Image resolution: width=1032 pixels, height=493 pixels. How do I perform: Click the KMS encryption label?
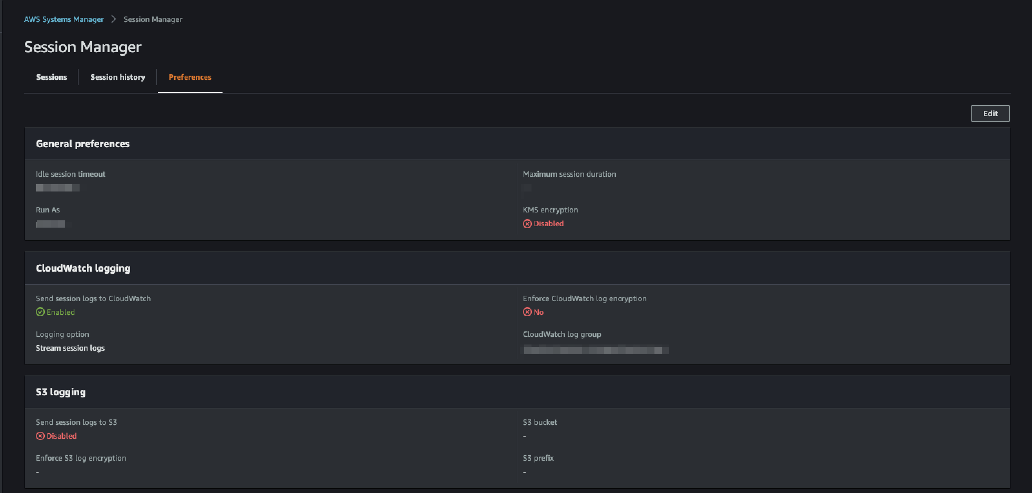click(x=550, y=209)
